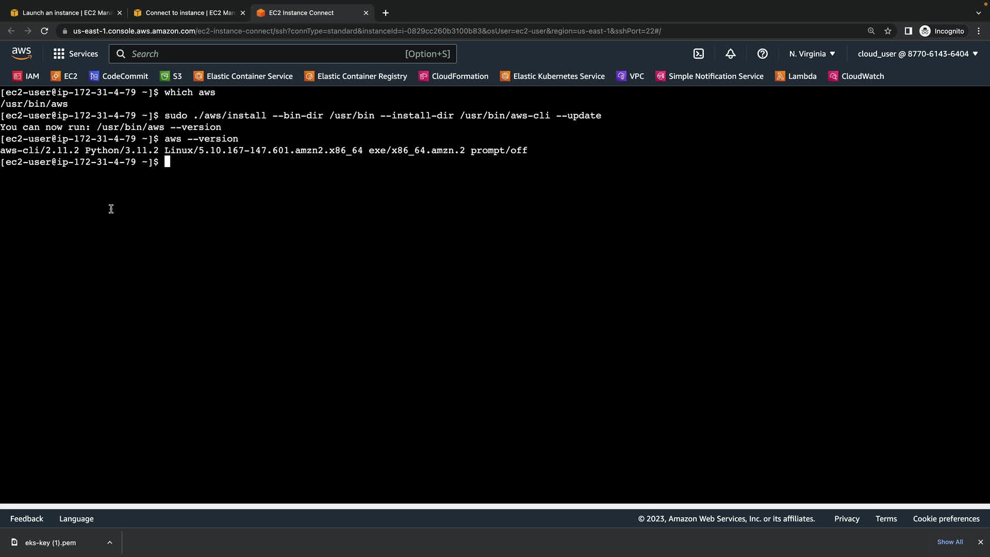The width and height of the screenshot is (990, 557).
Task: Focus the AWS search input field
Action: [283, 54]
